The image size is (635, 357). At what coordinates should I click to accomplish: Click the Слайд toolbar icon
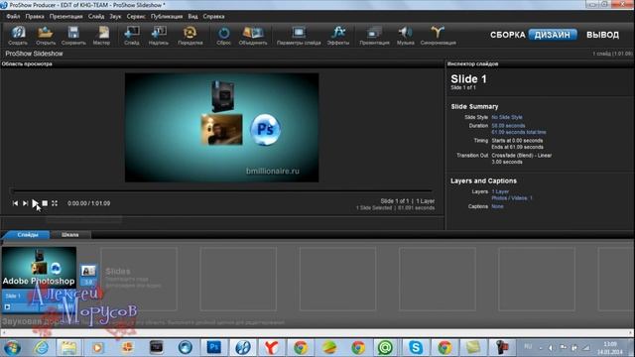(x=132, y=36)
